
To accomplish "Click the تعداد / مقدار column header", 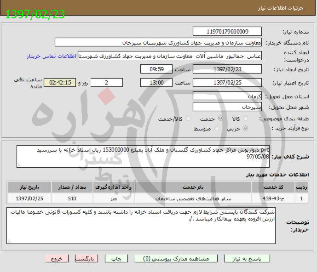I will (x=72, y=187).
